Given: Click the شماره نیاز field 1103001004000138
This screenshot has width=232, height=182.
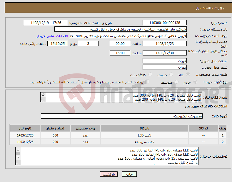Looking at the screenshot, I should tap(165, 23).
